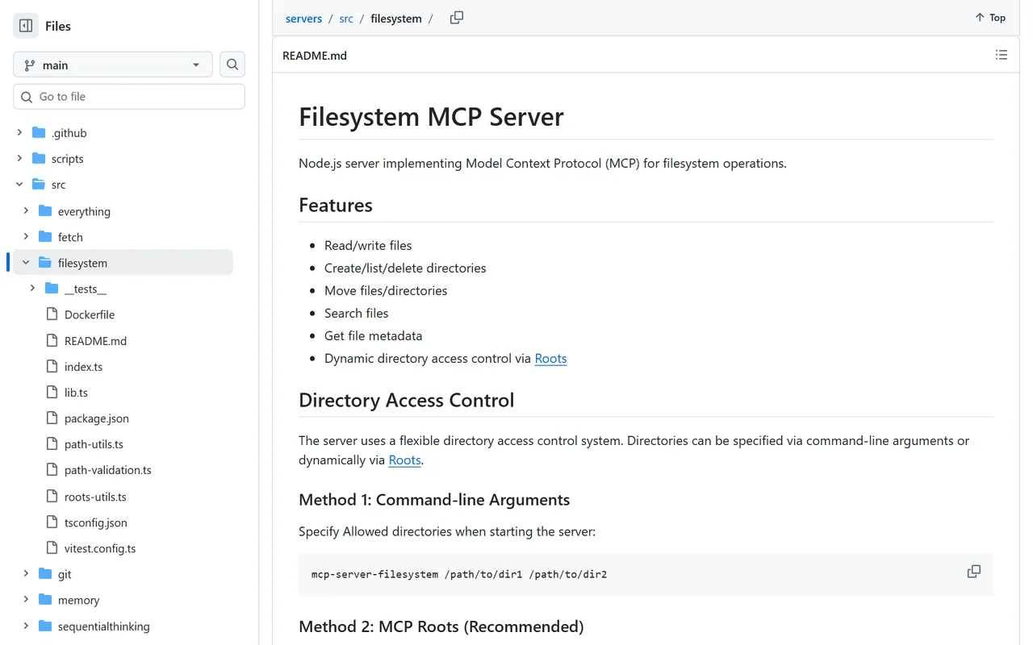
Task: Open lib.ts in the file tree
Action: coord(76,393)
